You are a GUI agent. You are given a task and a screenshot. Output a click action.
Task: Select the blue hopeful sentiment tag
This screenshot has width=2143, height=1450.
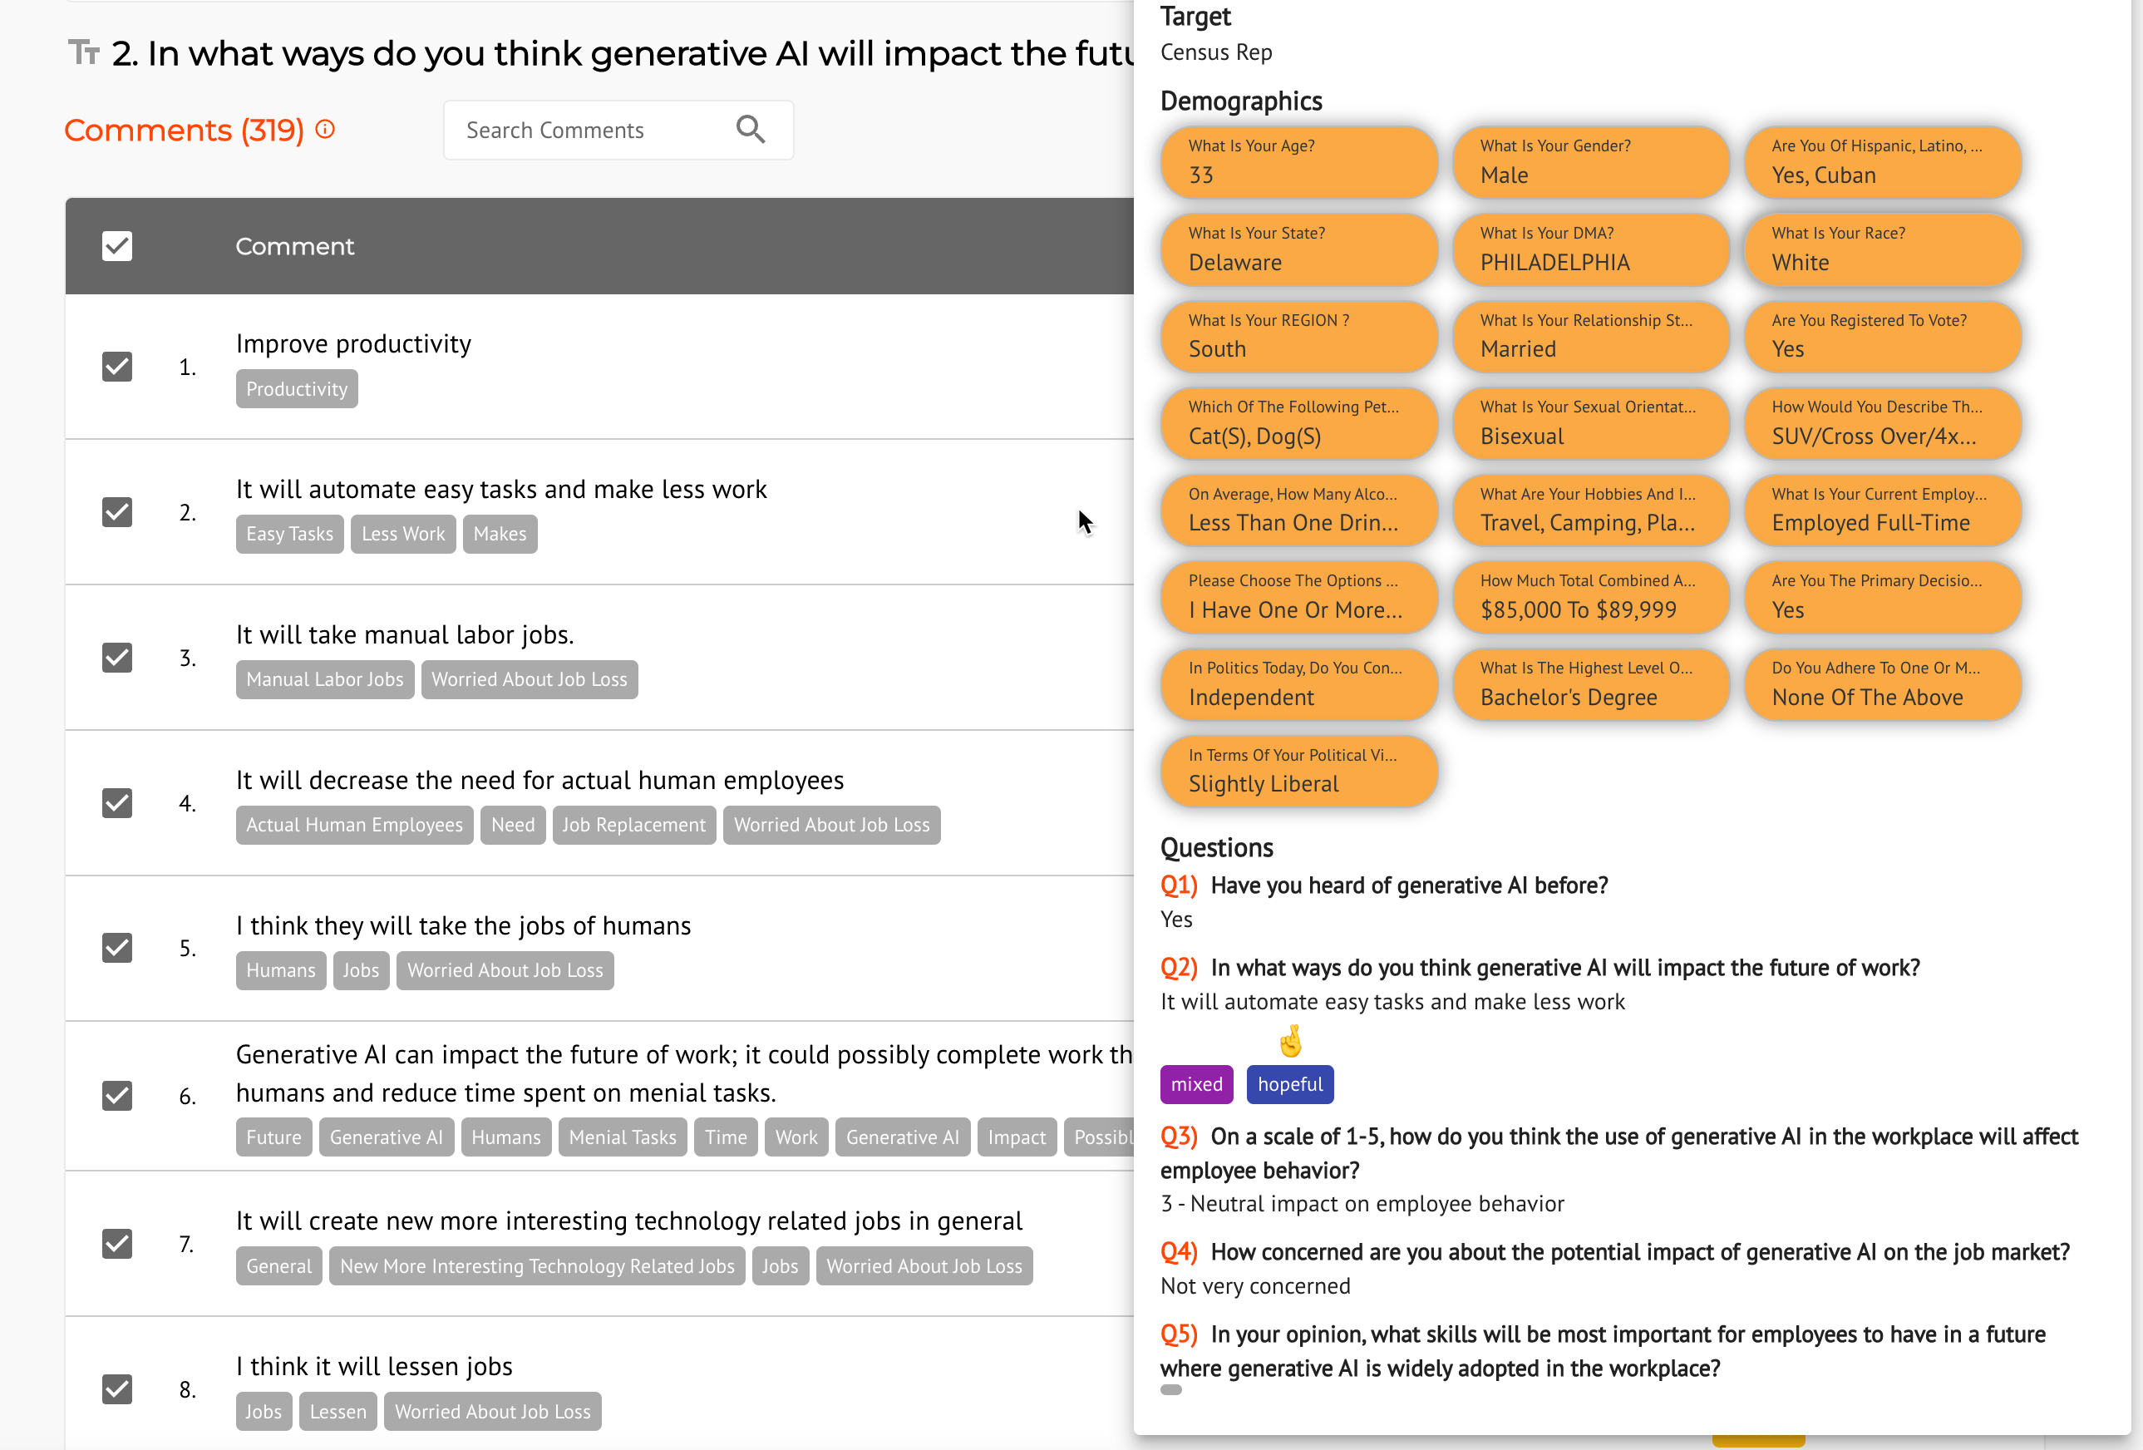[1289, 1085]
